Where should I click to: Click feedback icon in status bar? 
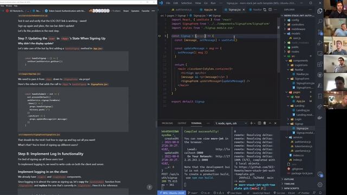click(x=314, y=193)
